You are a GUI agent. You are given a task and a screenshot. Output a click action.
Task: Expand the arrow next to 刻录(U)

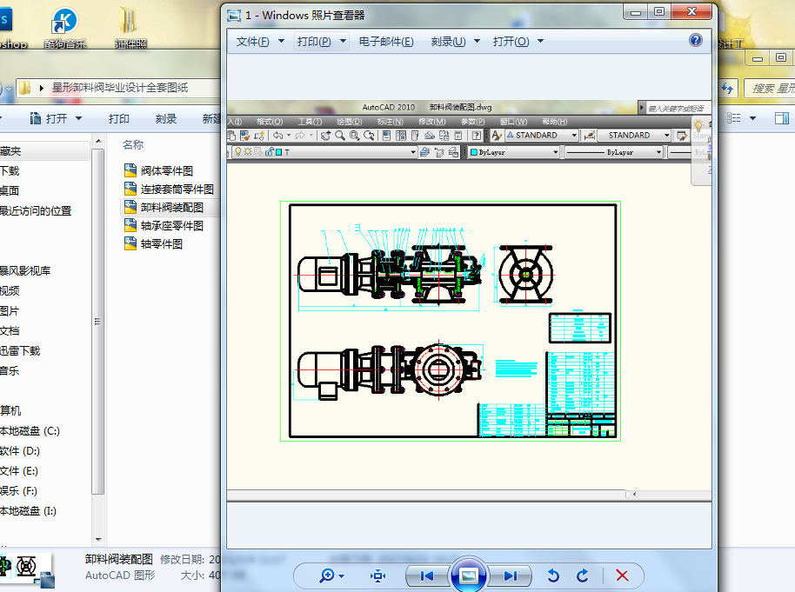pos(478,41)
